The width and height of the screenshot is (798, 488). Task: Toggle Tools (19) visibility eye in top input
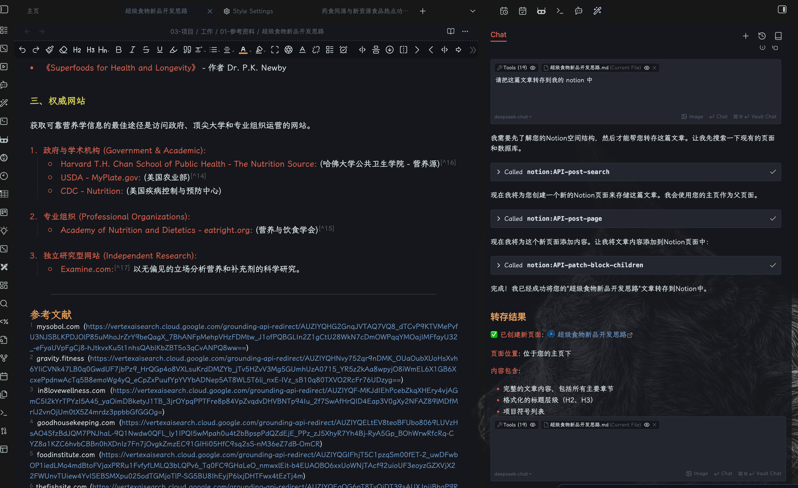click(x=532, y=68)
